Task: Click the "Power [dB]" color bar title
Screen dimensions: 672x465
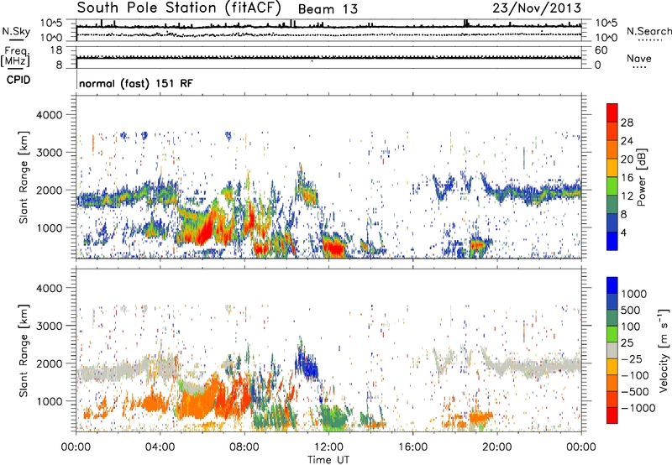Action: click(642, 177)
